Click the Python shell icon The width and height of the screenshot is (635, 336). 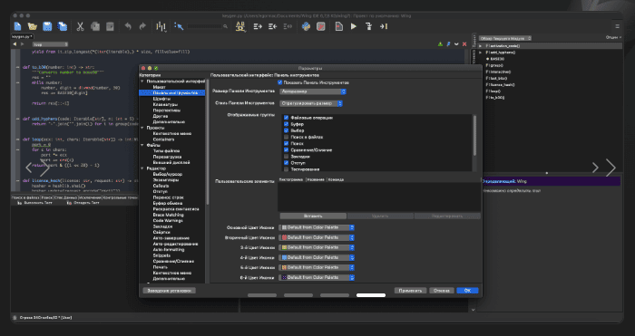(x=307, y=26)
